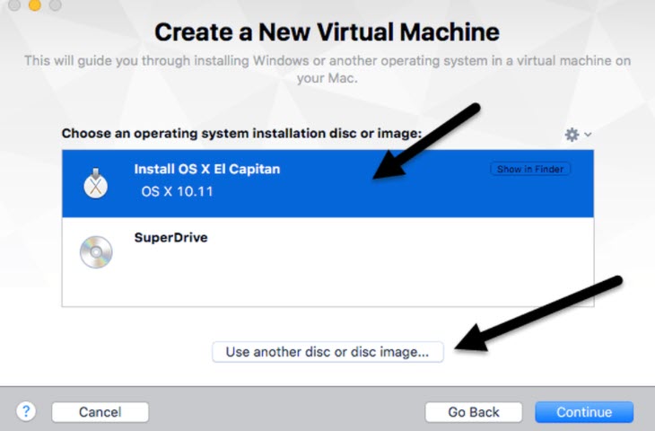Click the grayed-out zoom window button
The width and height of the screenshot is (655, 431).
(55, 4)
